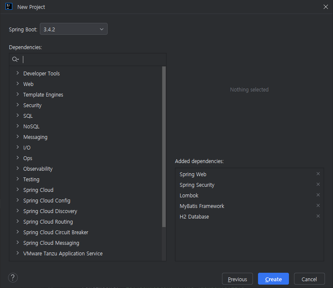Click the dependencies list vertical scrollbar
Screen dimensions: 333x288
click(164, 147)
